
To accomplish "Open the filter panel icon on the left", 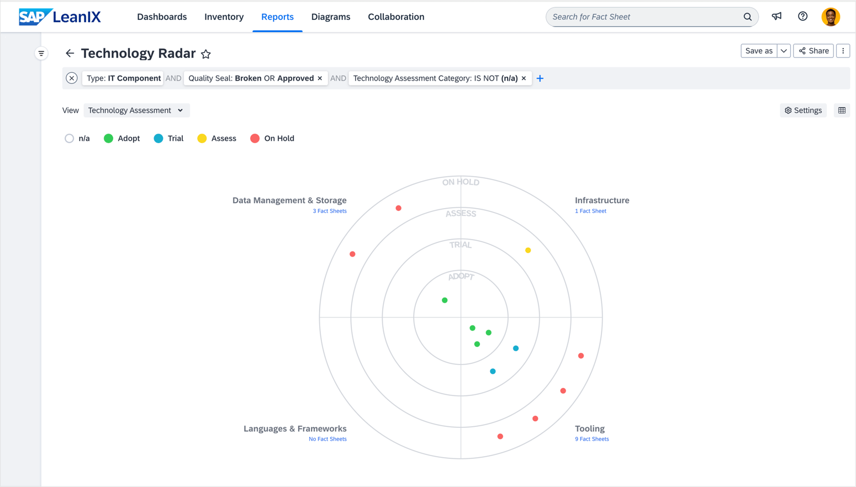I will 41,53.
